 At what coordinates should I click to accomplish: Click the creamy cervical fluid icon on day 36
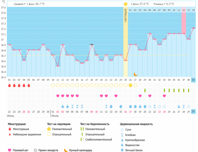tap(179, 106)
